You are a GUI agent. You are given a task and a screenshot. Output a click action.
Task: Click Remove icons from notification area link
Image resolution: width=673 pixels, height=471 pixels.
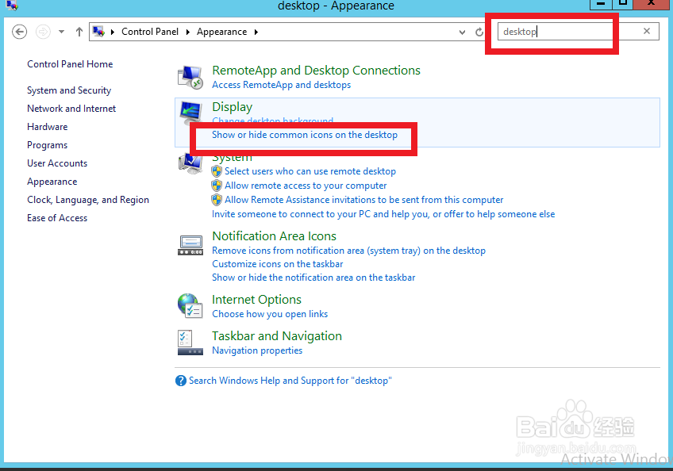click(348, 251)
